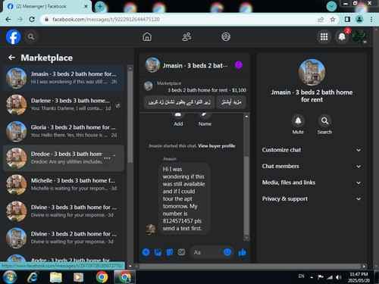Open the Divine 3 beds 2 bath conversation

pos(64,238)
